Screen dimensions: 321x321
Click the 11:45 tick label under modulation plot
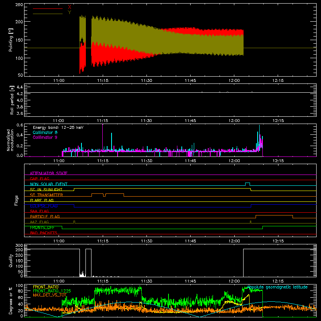click(190, 161)
